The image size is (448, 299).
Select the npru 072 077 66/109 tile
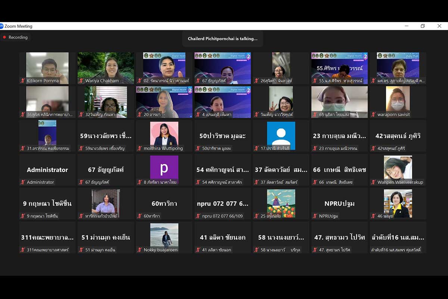(223, 203)
